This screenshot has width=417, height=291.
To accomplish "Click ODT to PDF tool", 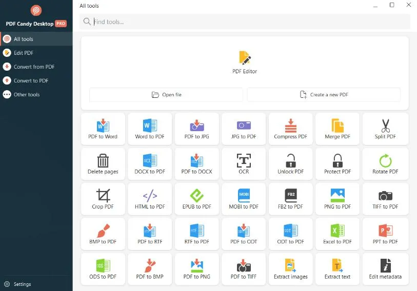I will [291, 234].
